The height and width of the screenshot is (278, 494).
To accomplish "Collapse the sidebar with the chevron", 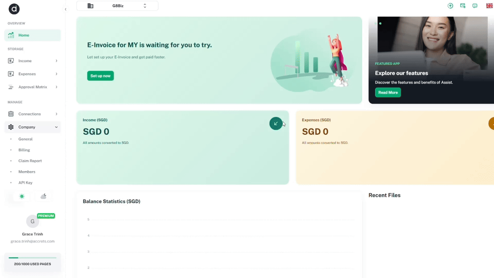I will click(66, 9).
